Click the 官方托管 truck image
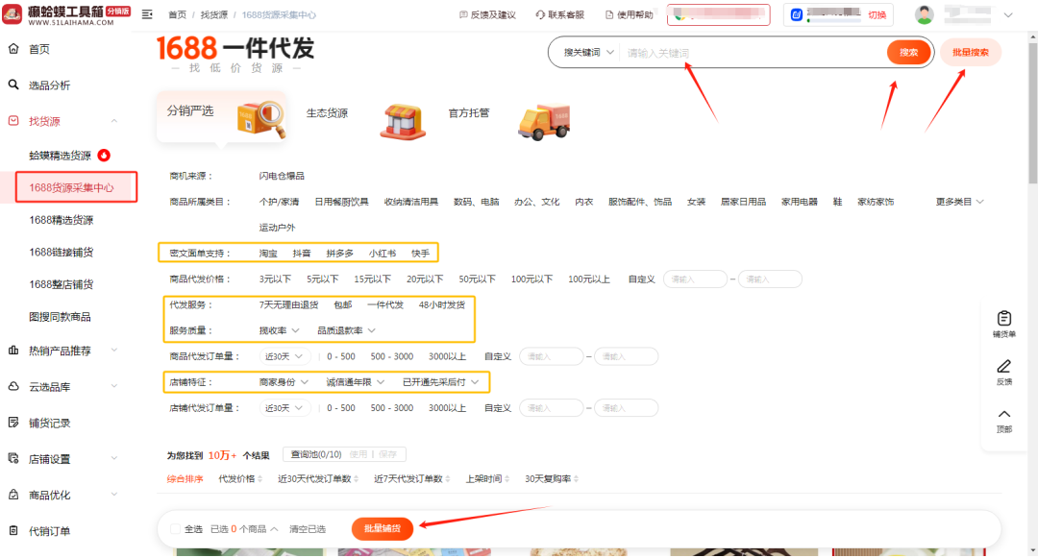This screenshot has width=1038, height=558. 544,122
